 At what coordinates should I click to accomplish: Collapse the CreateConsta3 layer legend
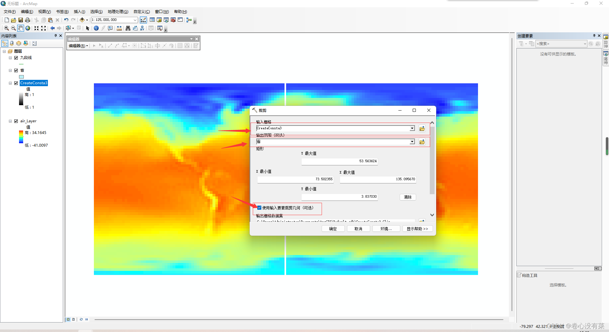[10, 83]
